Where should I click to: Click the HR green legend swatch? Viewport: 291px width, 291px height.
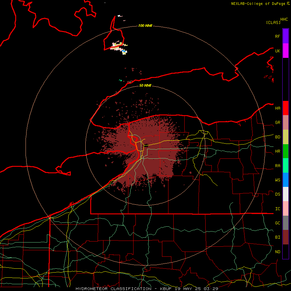coord(286,151)
